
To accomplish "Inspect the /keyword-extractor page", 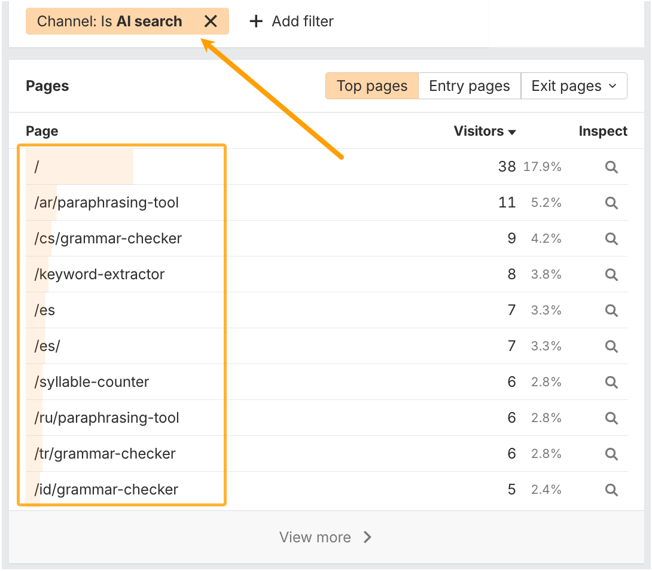I will point(611,274).
